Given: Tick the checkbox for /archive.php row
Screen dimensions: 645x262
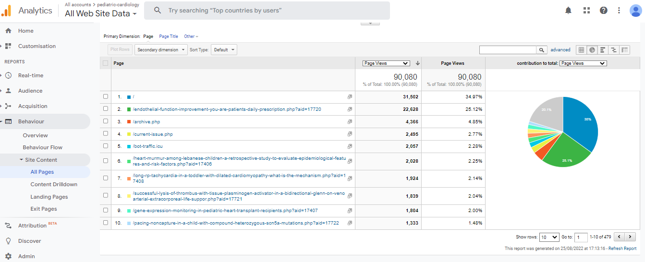Looking at the screenshot, I should coord(106,122).
